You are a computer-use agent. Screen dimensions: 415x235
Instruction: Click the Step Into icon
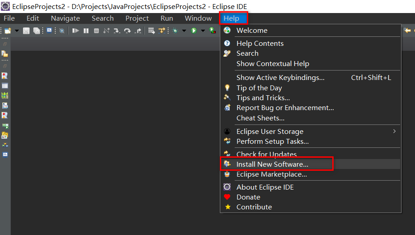pyautogui.click(x=117, y=31)
